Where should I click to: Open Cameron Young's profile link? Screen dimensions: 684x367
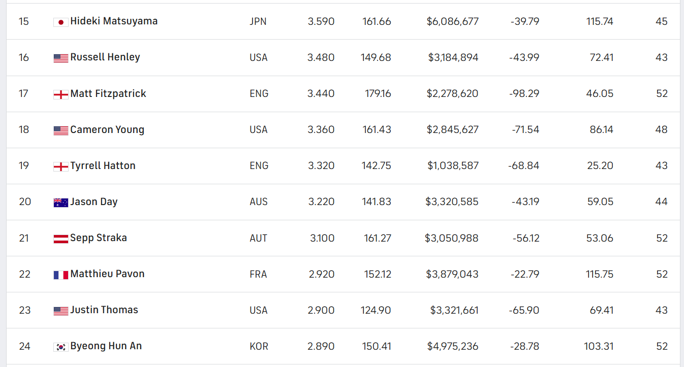click(107, 129)
